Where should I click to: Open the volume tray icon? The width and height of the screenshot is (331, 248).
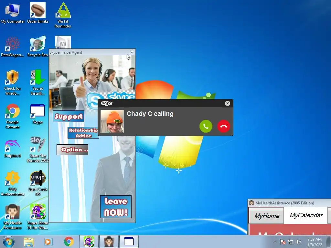(298, 242)
